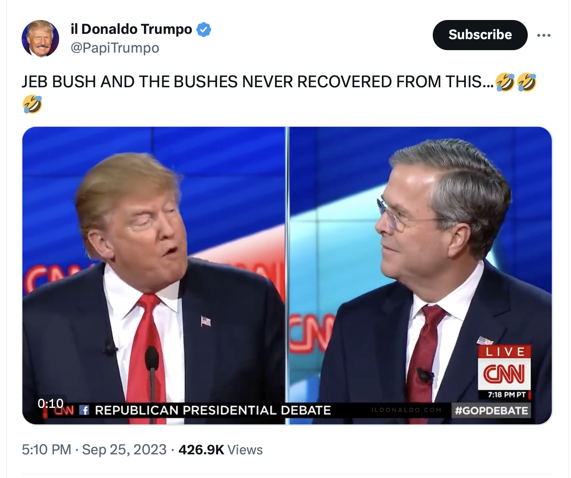Click the first laughing emoji in tweet
Image resolution: width=571 pixels, height=478 pixels.
(505, 82)
